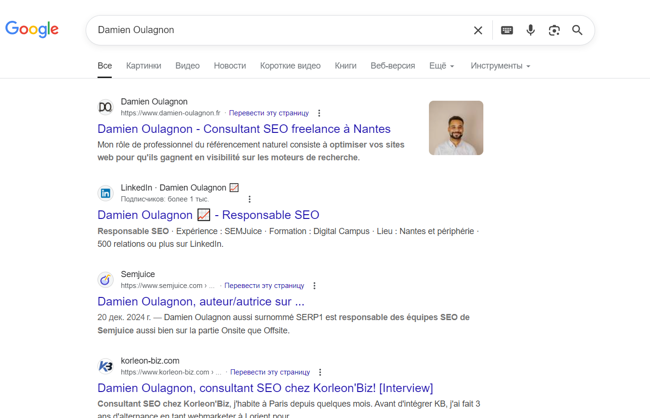This screenshot has height=418, width=650.
Task: Click inside the search input field
Action: 237,29
